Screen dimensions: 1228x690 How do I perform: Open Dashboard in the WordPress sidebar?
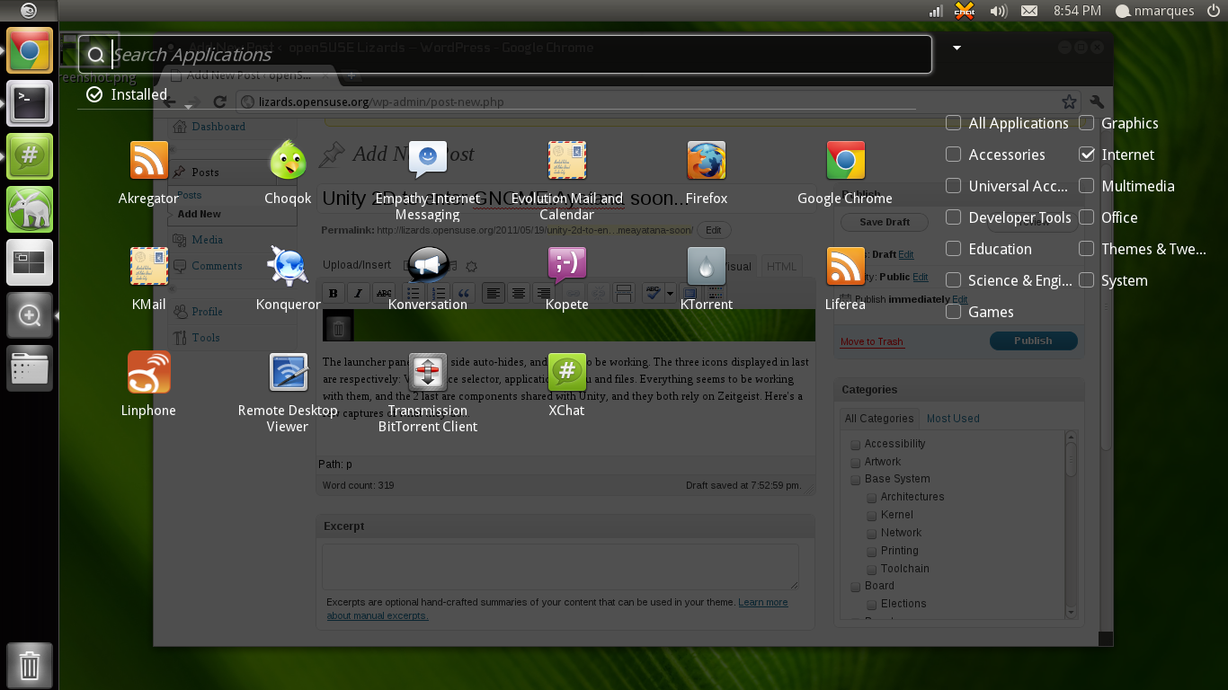click(218, 127)
